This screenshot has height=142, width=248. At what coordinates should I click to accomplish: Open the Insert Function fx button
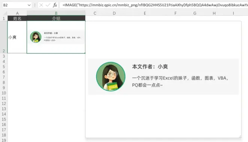[x=55, y=5]
